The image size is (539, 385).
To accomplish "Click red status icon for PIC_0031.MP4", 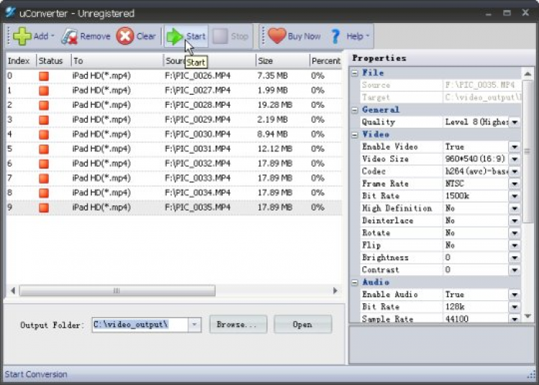I will 44,149.
